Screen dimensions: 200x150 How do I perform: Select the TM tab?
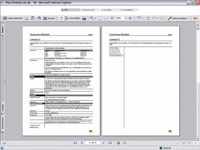(x=70, y=10)
